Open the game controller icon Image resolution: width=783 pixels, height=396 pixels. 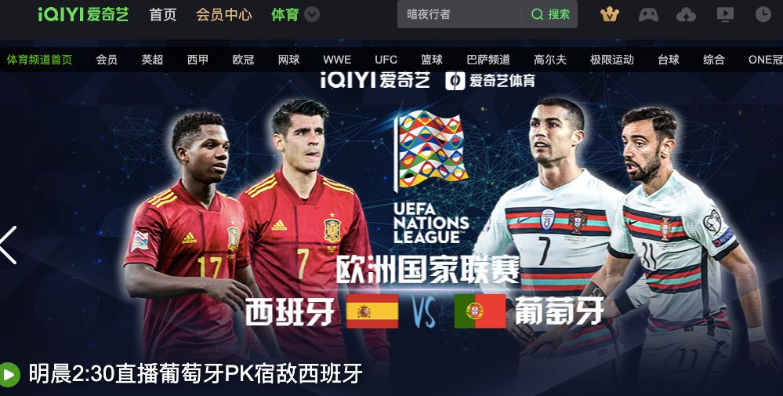tap(648, 14)
